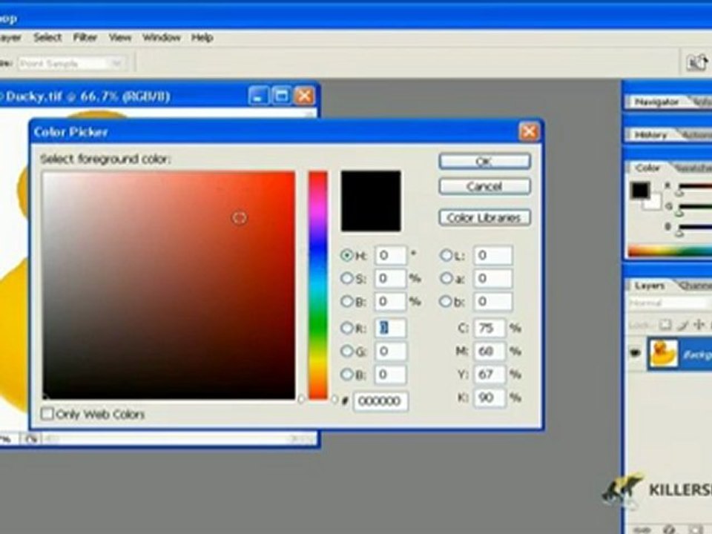Click the G value input field
Viewport: 712px width, 534px height.
(x=391, y=351)
